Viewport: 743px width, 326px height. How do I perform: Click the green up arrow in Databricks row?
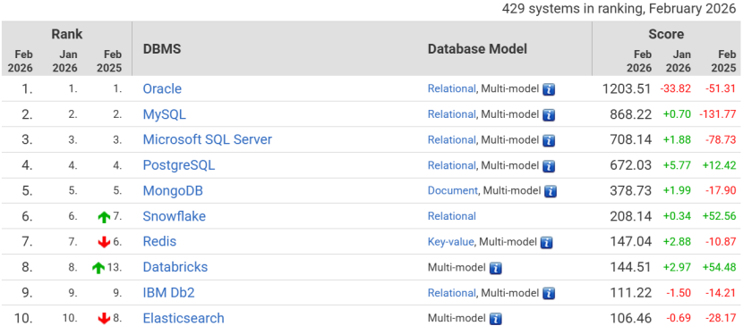tap(98, 268)
